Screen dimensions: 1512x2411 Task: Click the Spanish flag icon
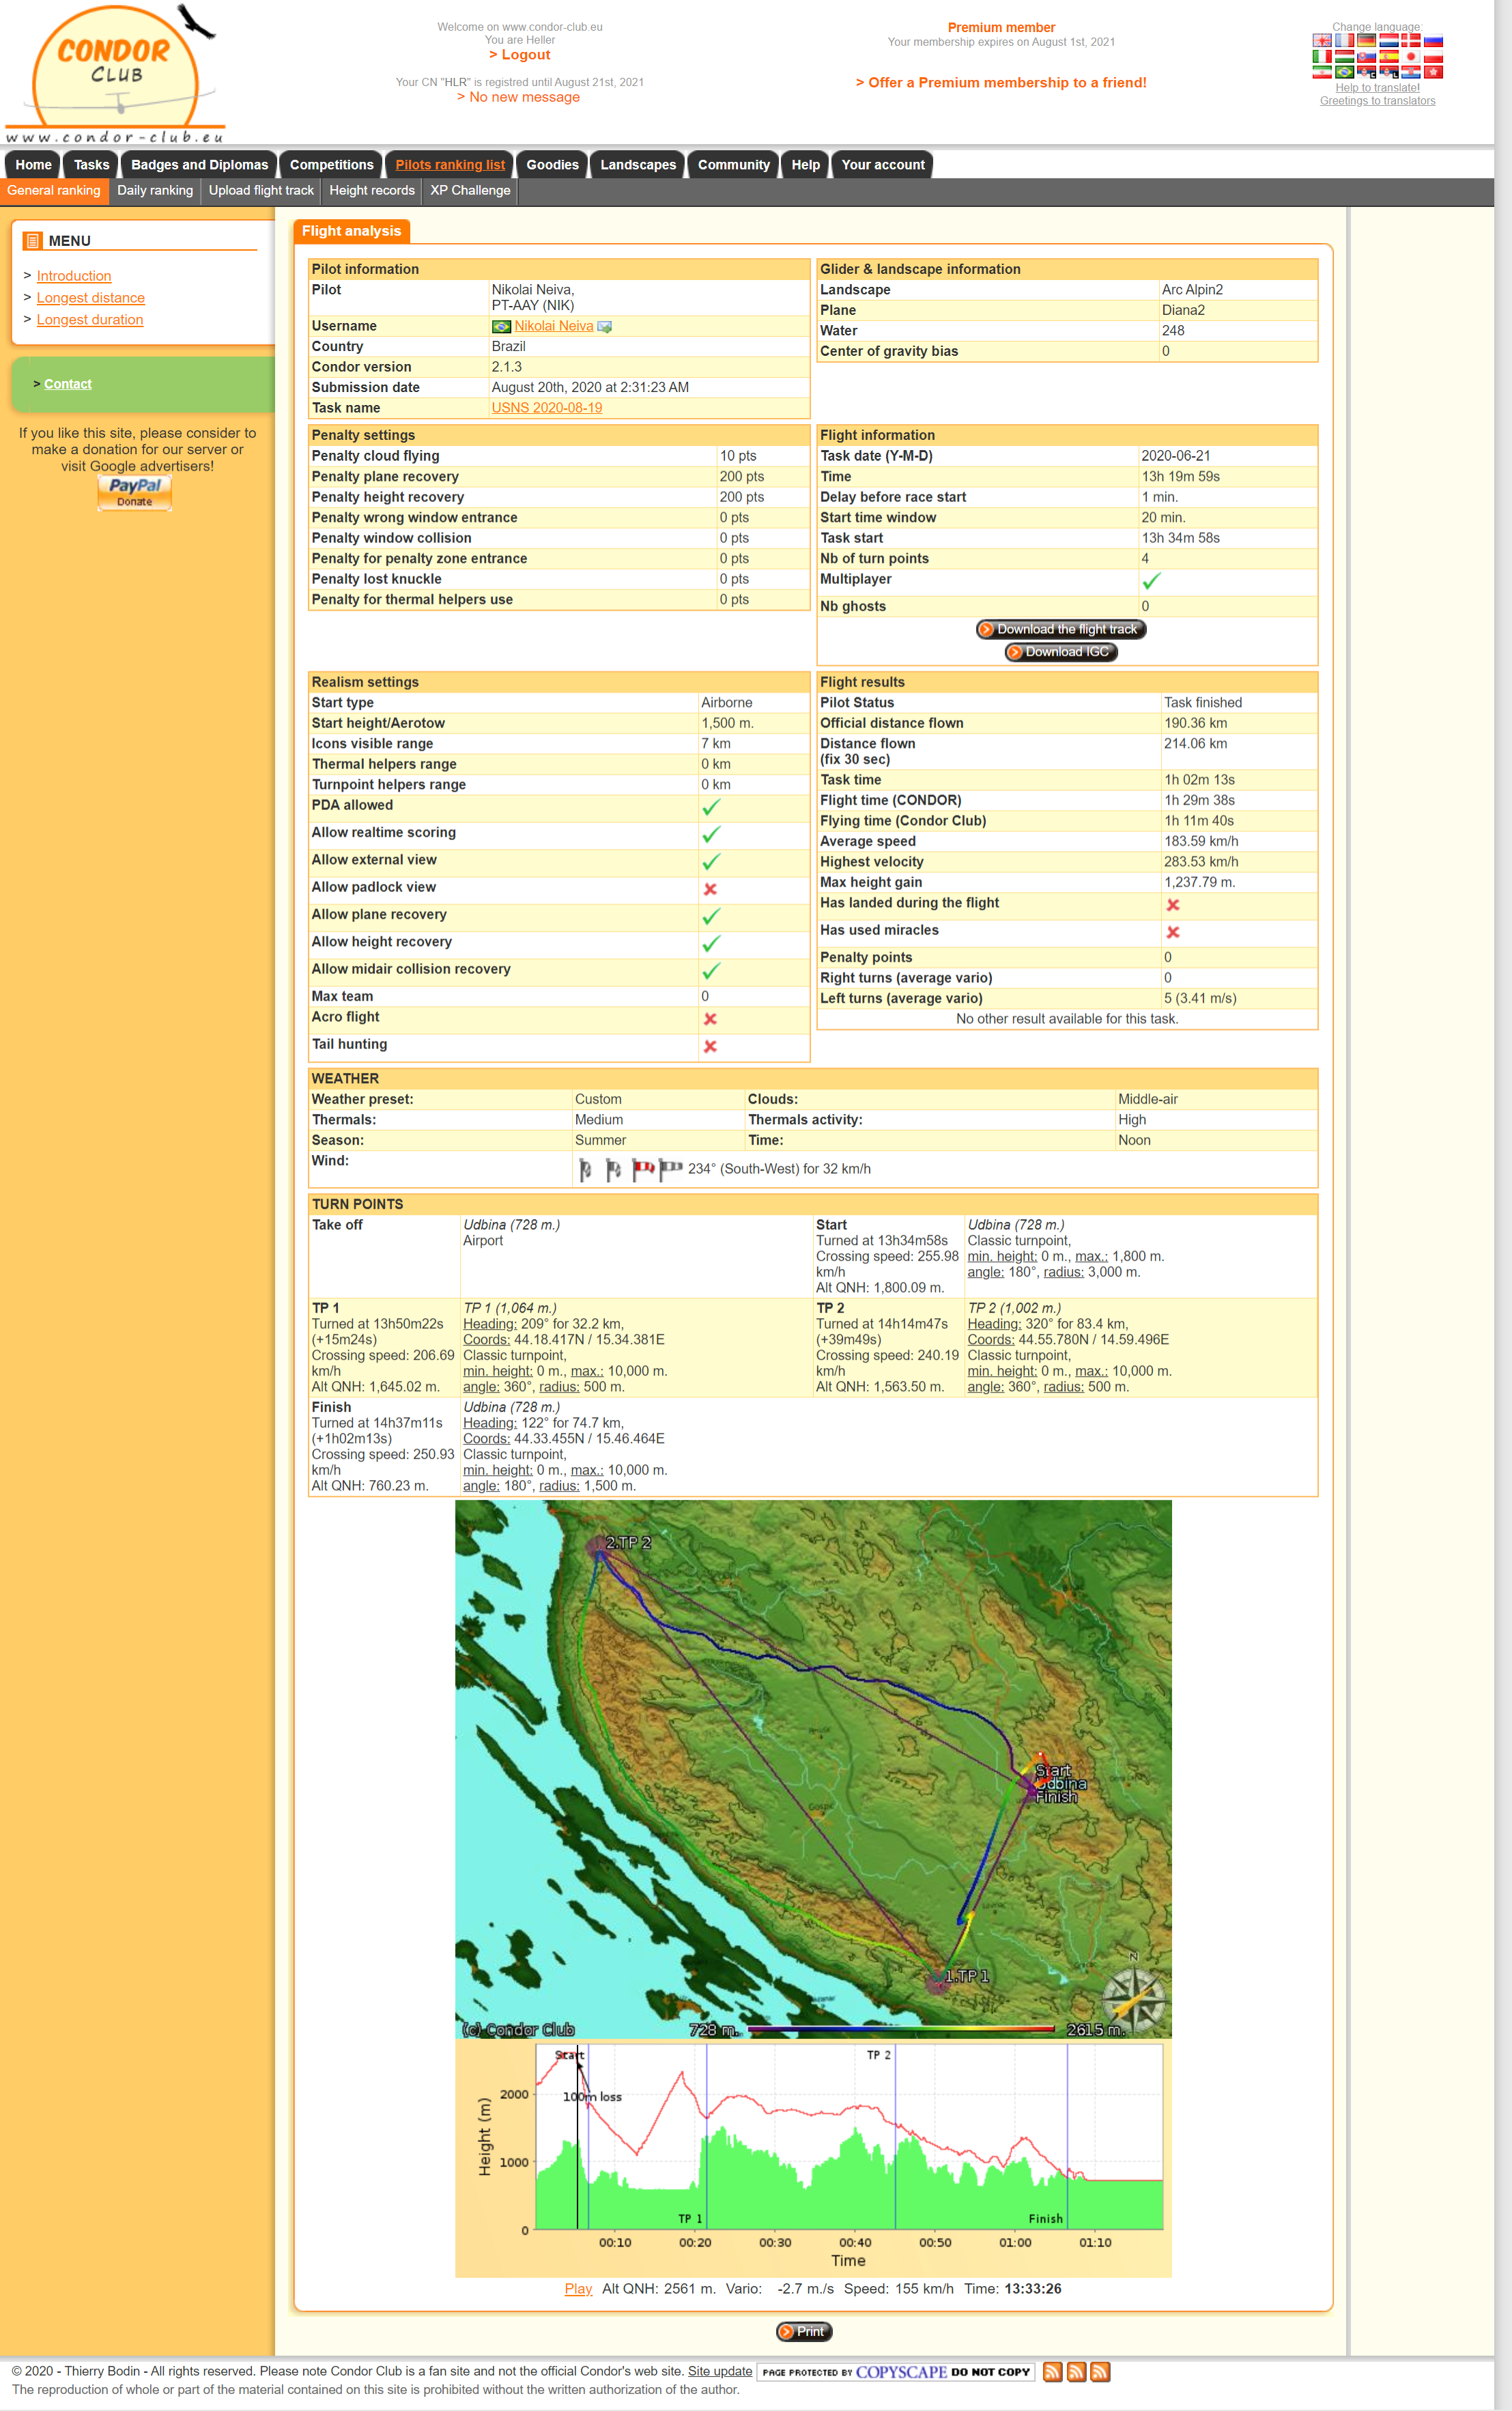point(1389,57)
